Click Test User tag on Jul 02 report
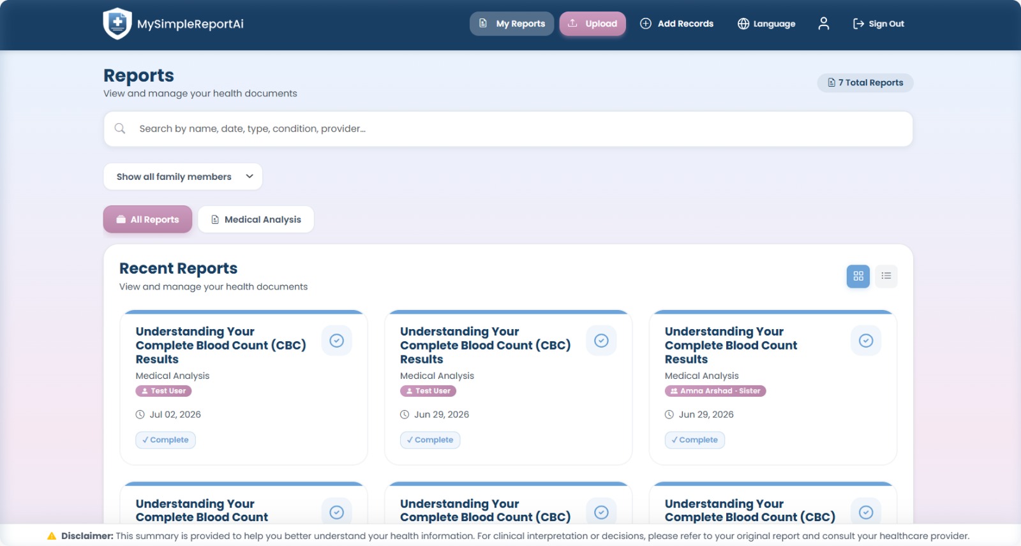The image size is (1021, 546). tap(163, 391)
